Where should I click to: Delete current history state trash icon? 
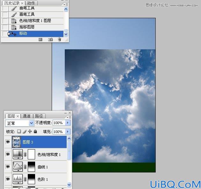pos(59,39)
